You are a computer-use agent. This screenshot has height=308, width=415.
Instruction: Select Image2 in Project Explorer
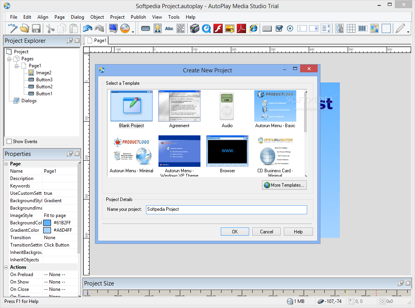[44, 73]
